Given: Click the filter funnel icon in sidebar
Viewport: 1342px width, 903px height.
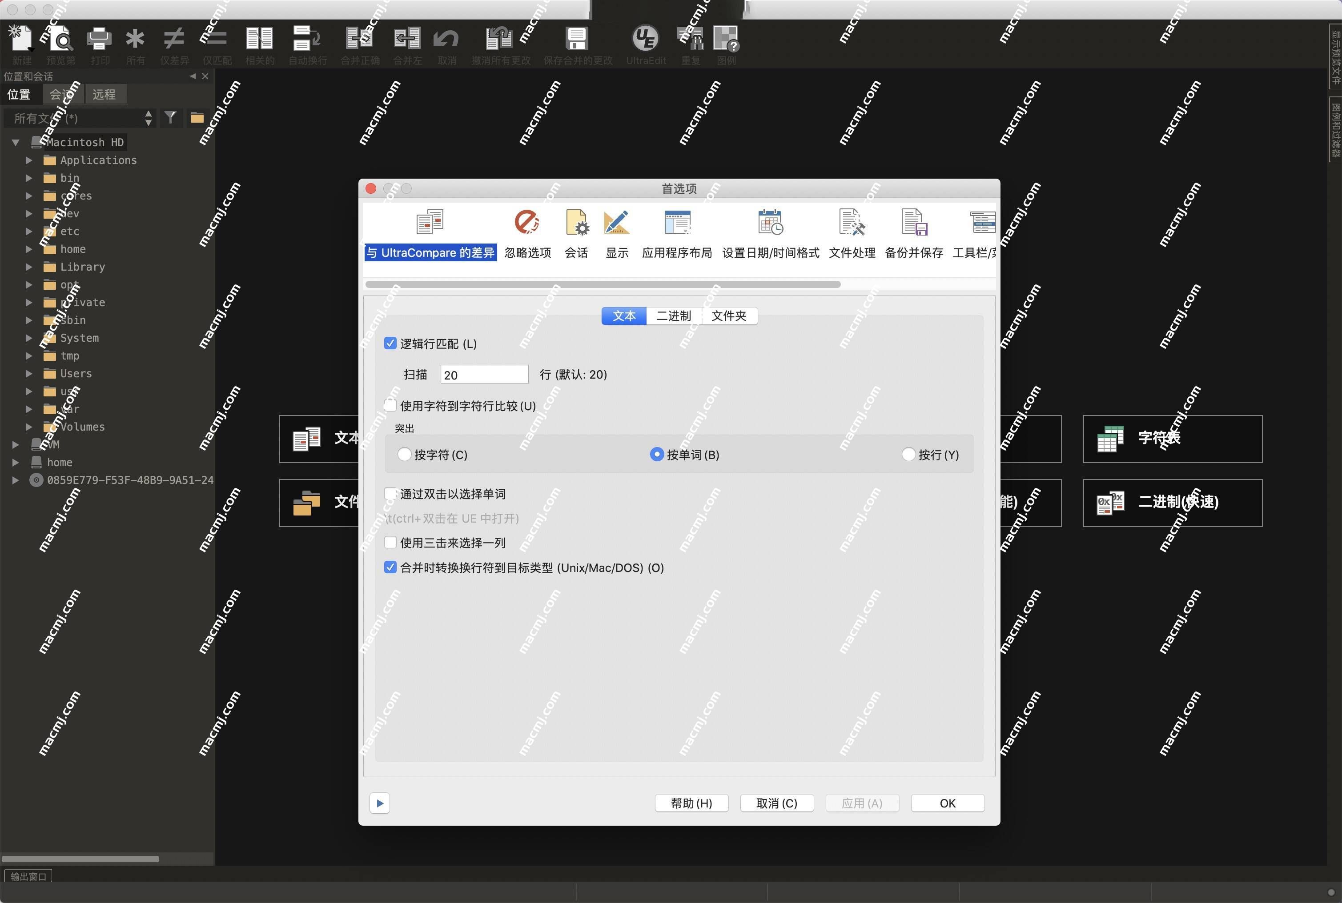Looking at the screenshot, I should 170,117.
